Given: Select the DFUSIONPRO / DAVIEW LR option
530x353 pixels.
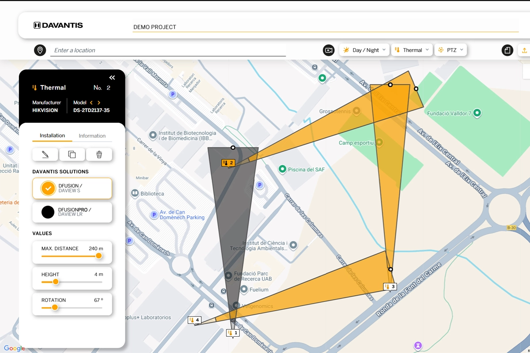Looking at the screenshot, I should [x=72, y=212].
